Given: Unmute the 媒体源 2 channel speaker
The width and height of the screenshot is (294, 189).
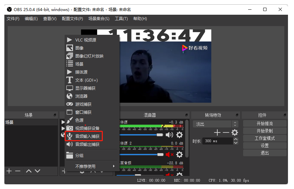Looking at the screenshot, I should coord(169,155).
